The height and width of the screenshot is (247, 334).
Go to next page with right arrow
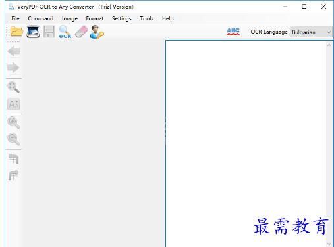coord(14,68)
